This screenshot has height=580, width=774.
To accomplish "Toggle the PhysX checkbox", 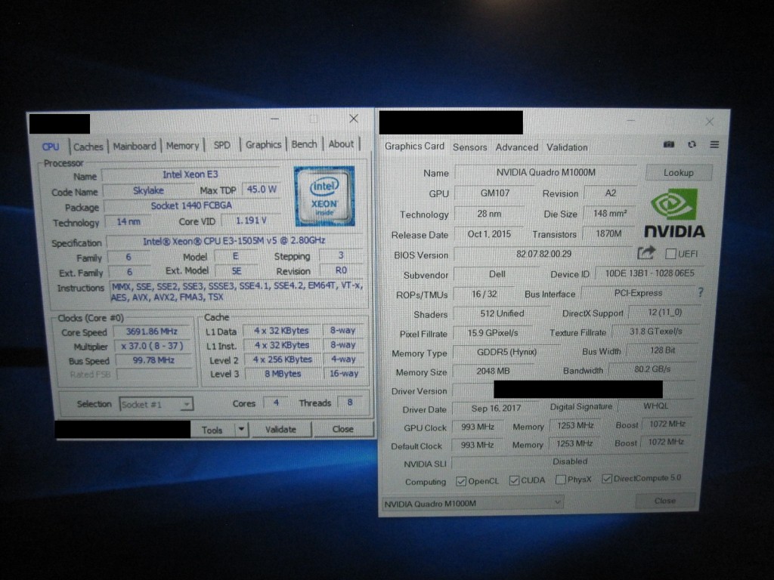I will [x=560, y=480].
